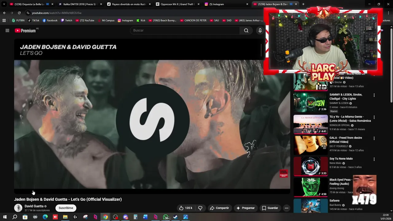Click the URL address bar
Viewport: 393px width, 221px height.
(144, 13)
